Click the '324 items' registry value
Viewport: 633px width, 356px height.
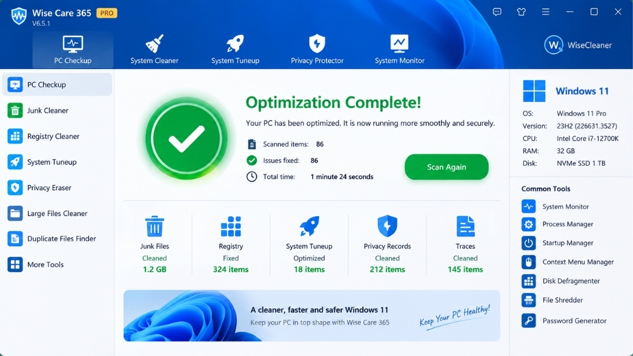(x=231, y=269)
